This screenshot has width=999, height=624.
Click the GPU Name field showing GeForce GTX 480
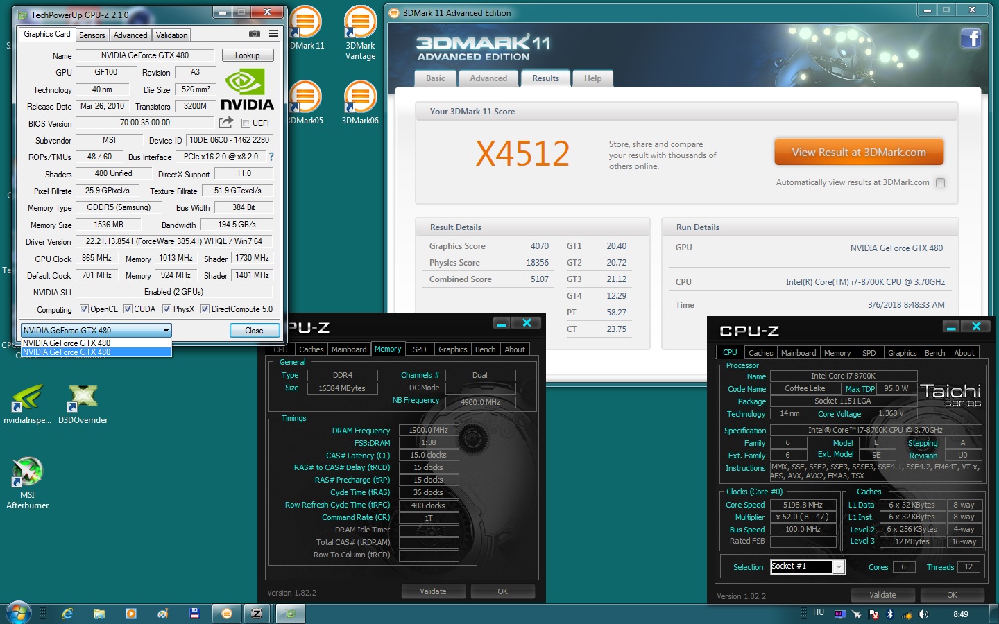pyautogui.click(x=145, y=55)
